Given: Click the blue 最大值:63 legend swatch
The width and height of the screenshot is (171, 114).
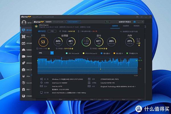Looking at the screenshot, I should 101,53.
